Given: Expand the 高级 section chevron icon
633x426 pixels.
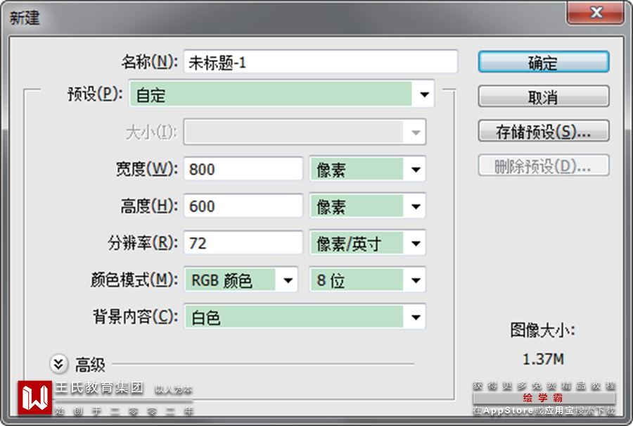Looking at the screenshot, I should tap(58, 364).
